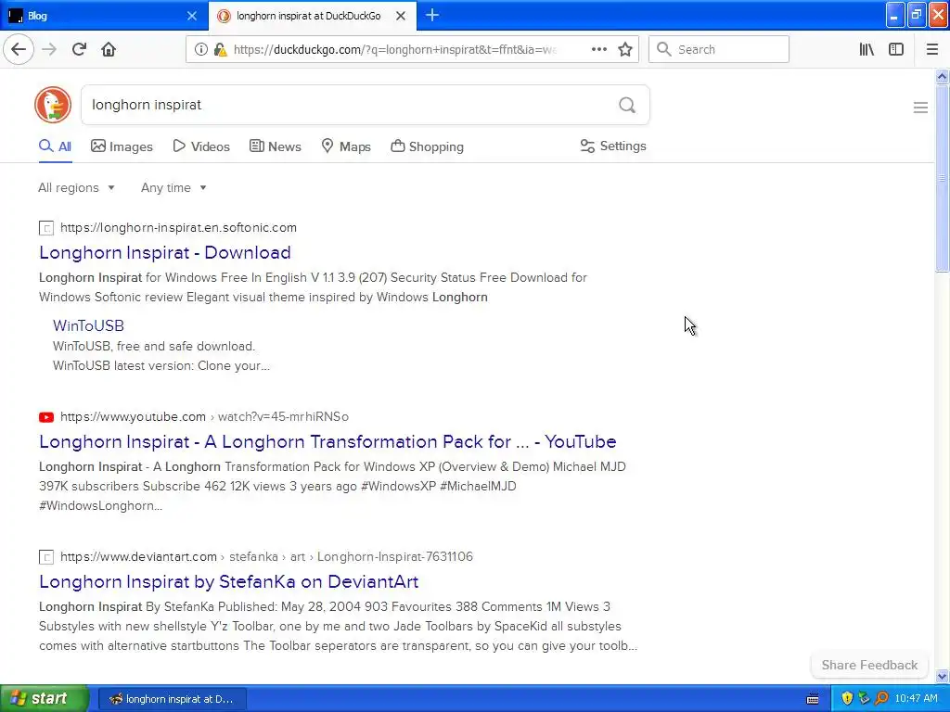Open the WinToUSB sublink
This screenshot has width=950, height=712.
(88, 325)
